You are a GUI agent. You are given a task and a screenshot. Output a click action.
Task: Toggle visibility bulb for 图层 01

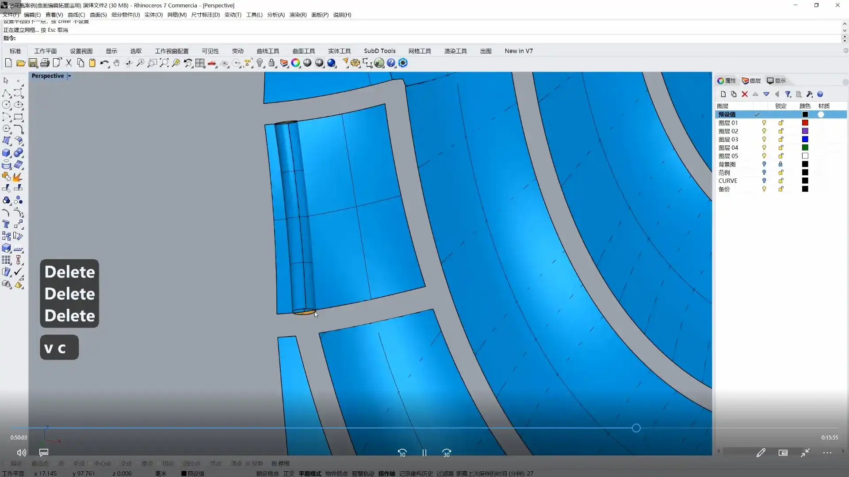pyautogui.click(x=764, y=123)
